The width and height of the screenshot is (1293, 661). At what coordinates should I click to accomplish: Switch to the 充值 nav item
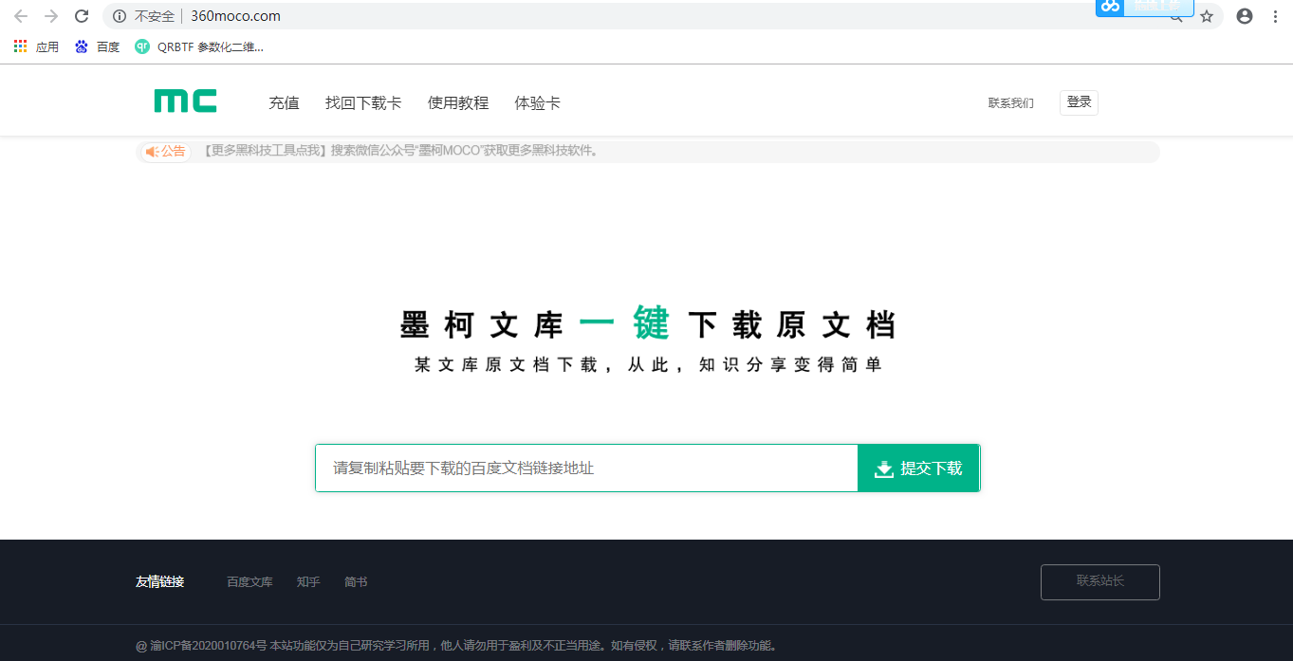[284, 102]
